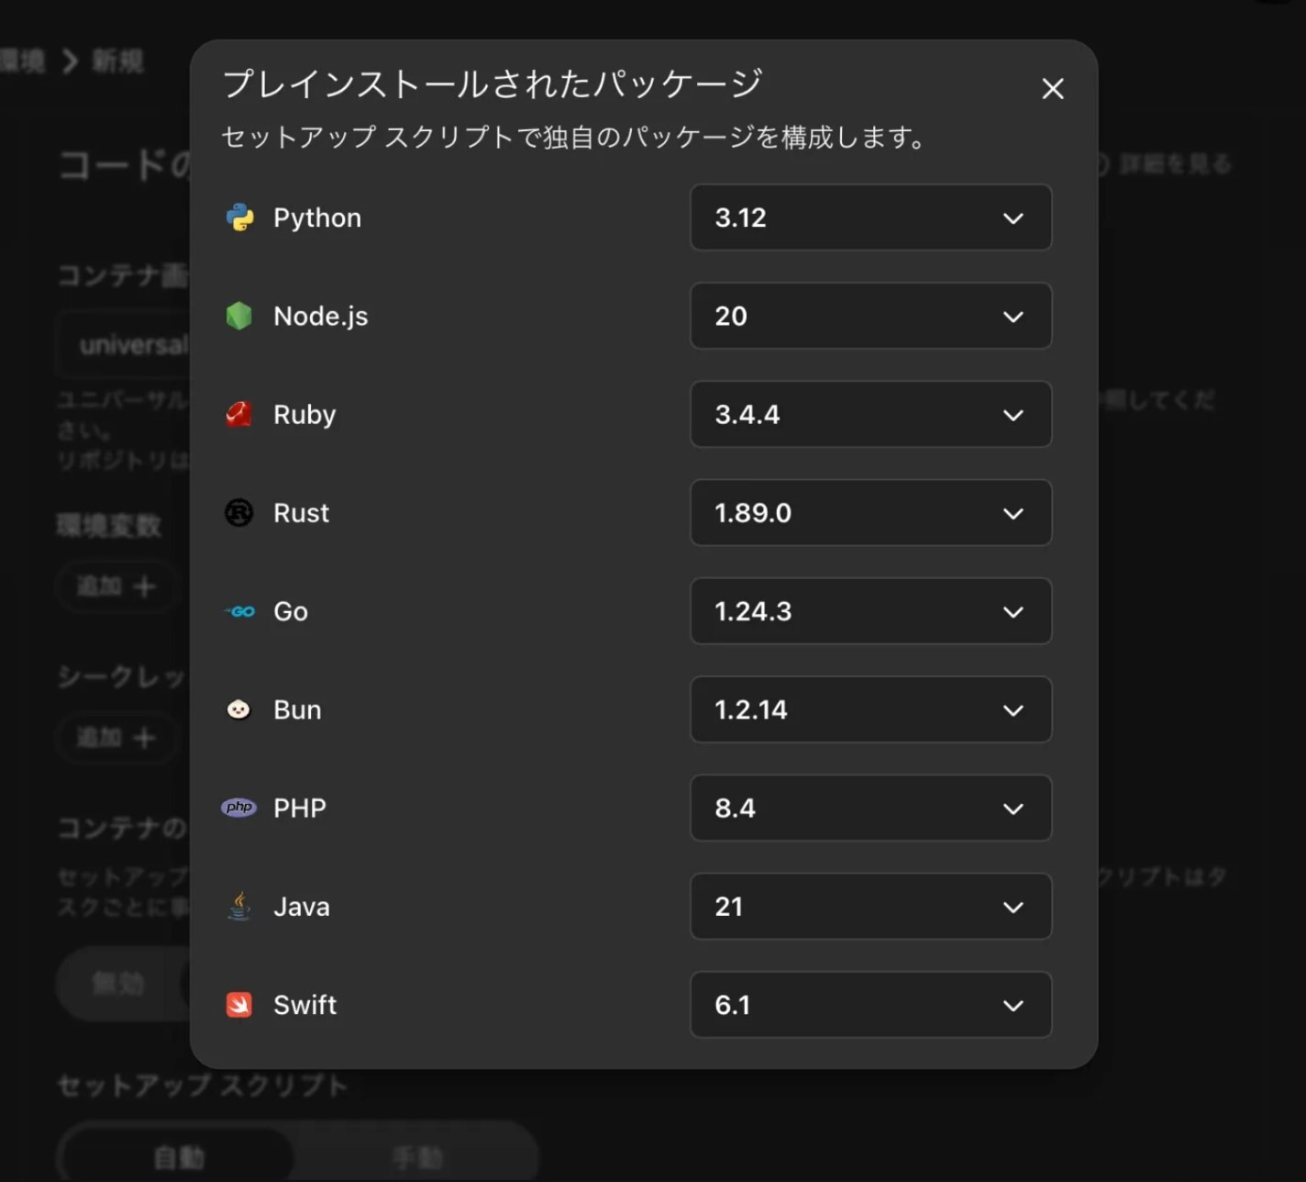Expand the Rust 1.89.0 version dropdown

[x=869, y=513]
